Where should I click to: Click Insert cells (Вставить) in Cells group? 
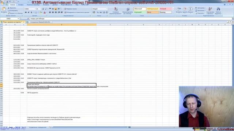pos(179,10)
